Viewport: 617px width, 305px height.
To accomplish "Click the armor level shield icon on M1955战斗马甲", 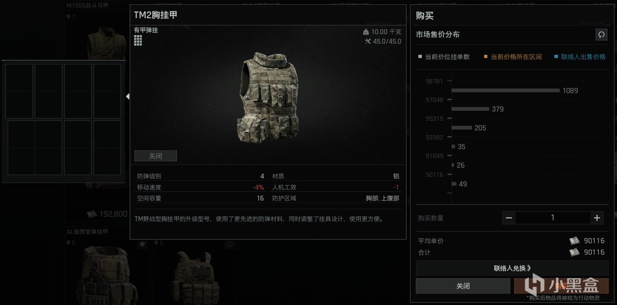I will tap(68, 17).
